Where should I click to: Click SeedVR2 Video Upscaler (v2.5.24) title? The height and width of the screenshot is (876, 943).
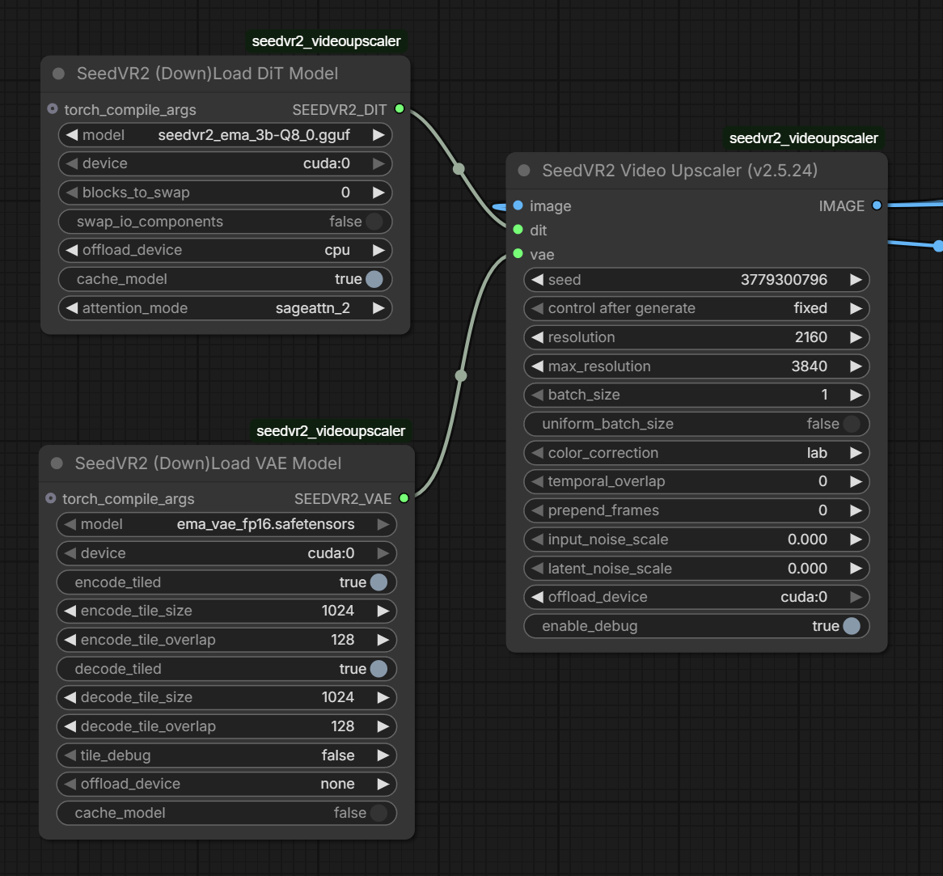click(679, 171)
